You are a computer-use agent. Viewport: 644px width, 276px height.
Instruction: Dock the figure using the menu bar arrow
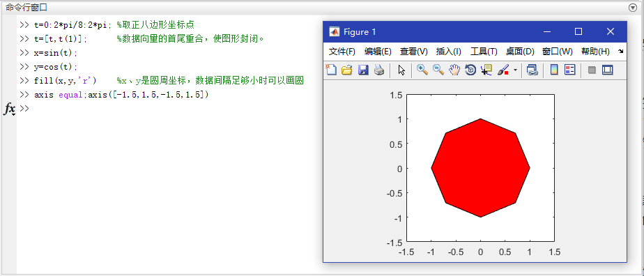[620, 52]
